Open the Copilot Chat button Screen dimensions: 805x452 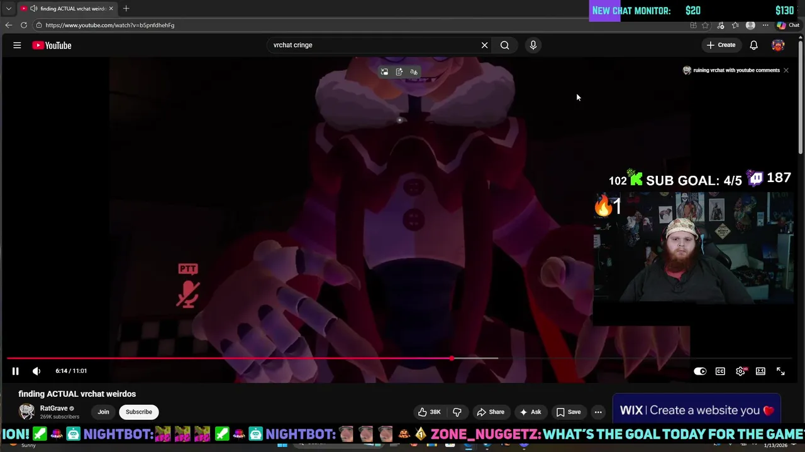tap(788, 25)
